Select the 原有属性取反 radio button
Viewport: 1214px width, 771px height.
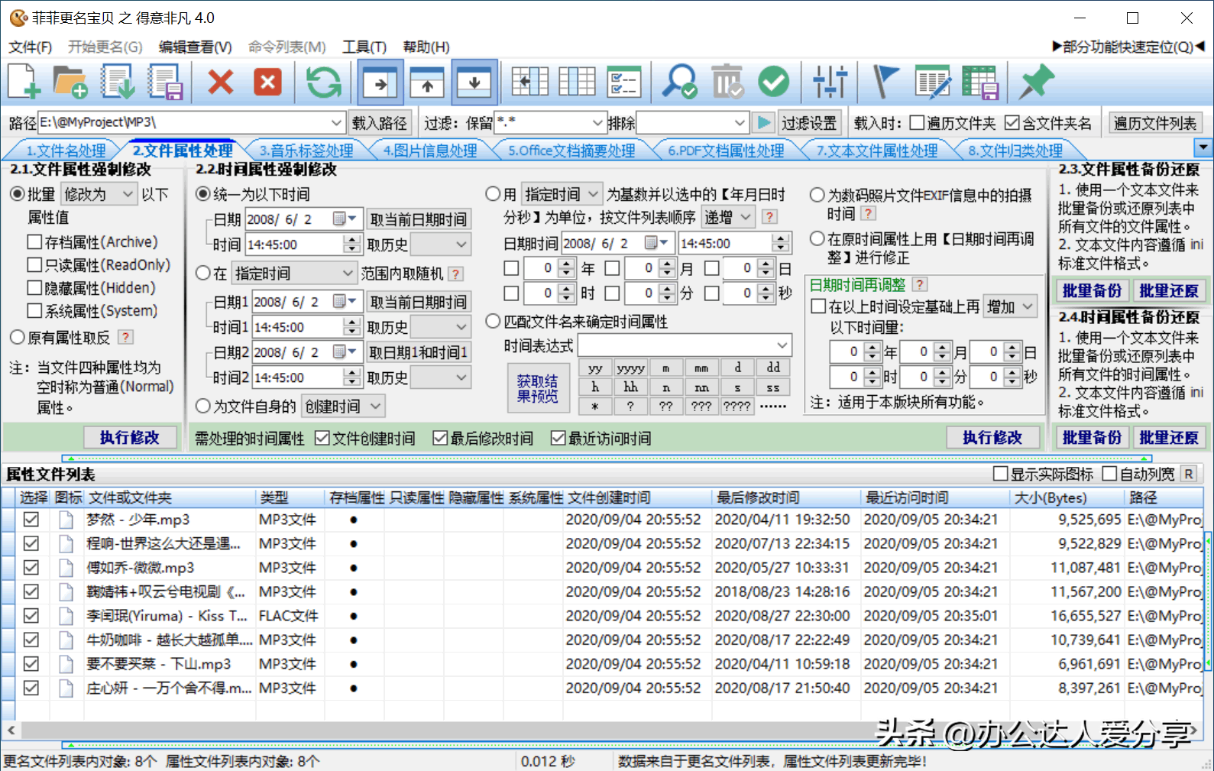click(x=18, y=337)
